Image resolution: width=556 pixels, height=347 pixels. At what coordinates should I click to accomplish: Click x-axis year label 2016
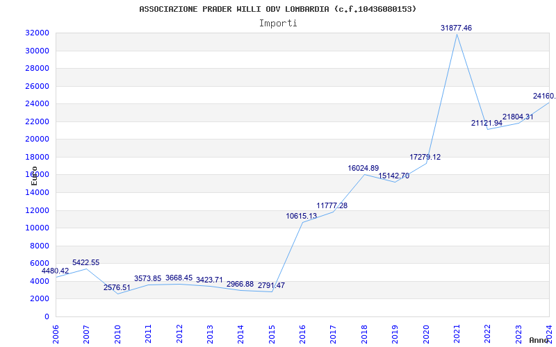point(302,334)
